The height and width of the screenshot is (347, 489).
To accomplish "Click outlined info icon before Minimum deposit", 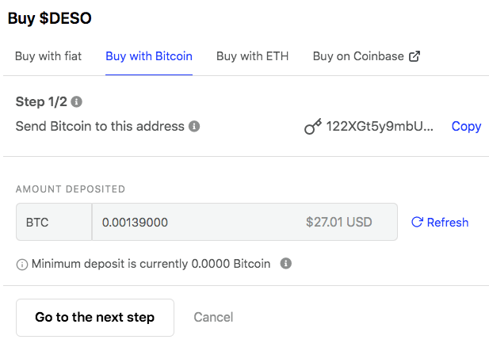I will tap(22, 265).
